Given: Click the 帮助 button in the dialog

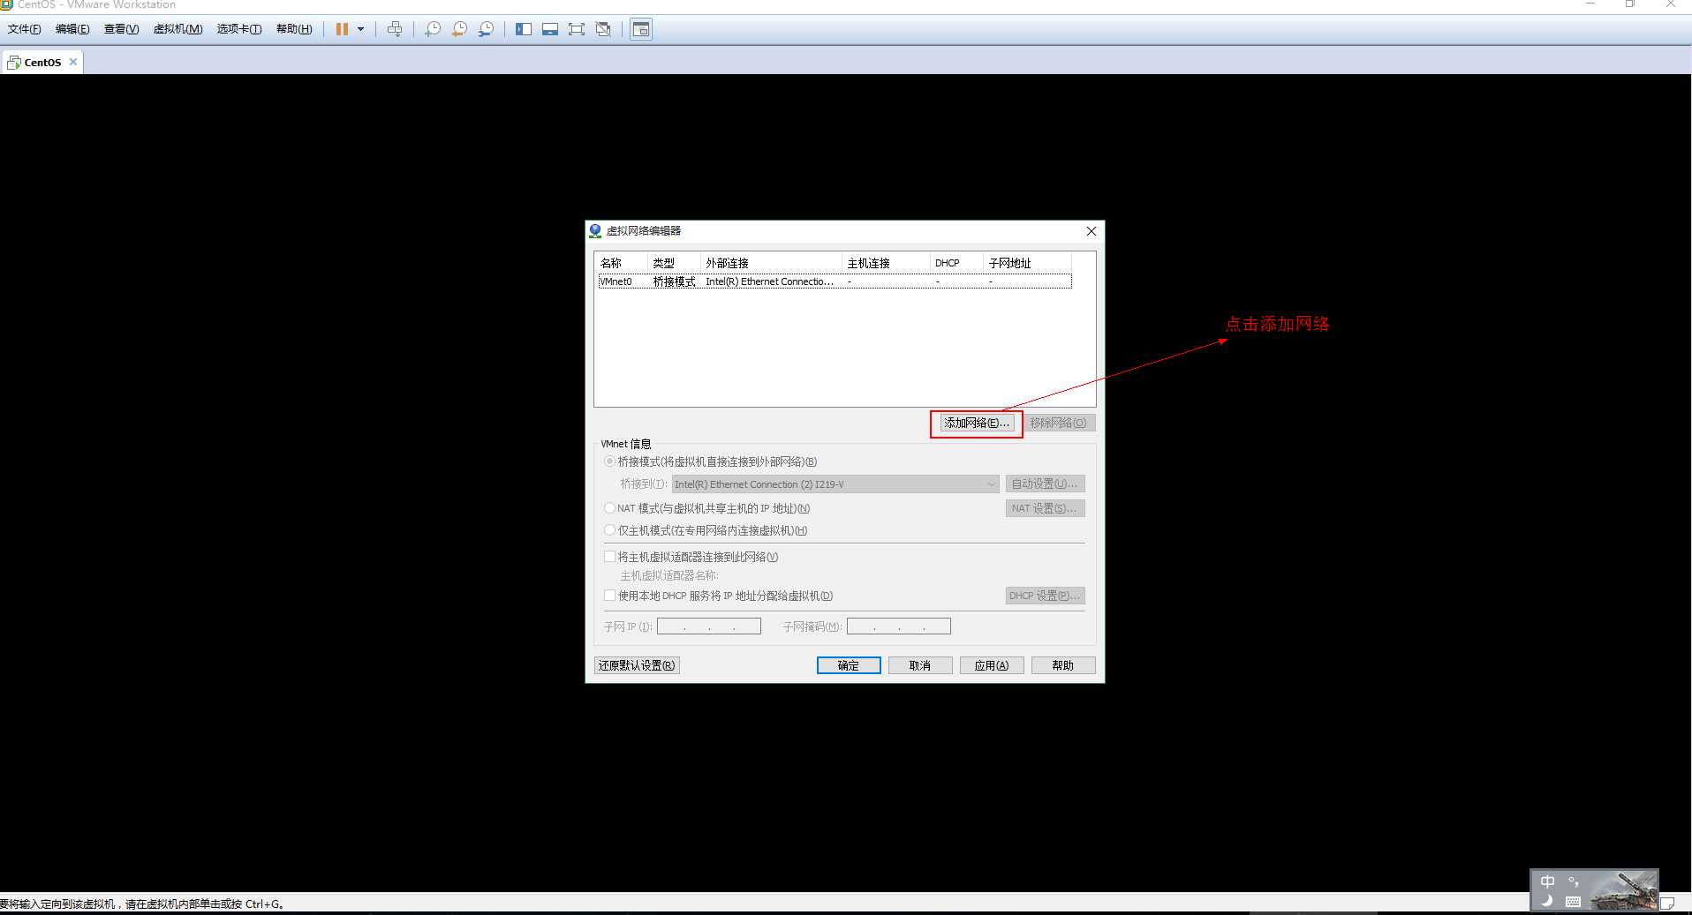Looking at the screenshot, I should (1063, 665).
